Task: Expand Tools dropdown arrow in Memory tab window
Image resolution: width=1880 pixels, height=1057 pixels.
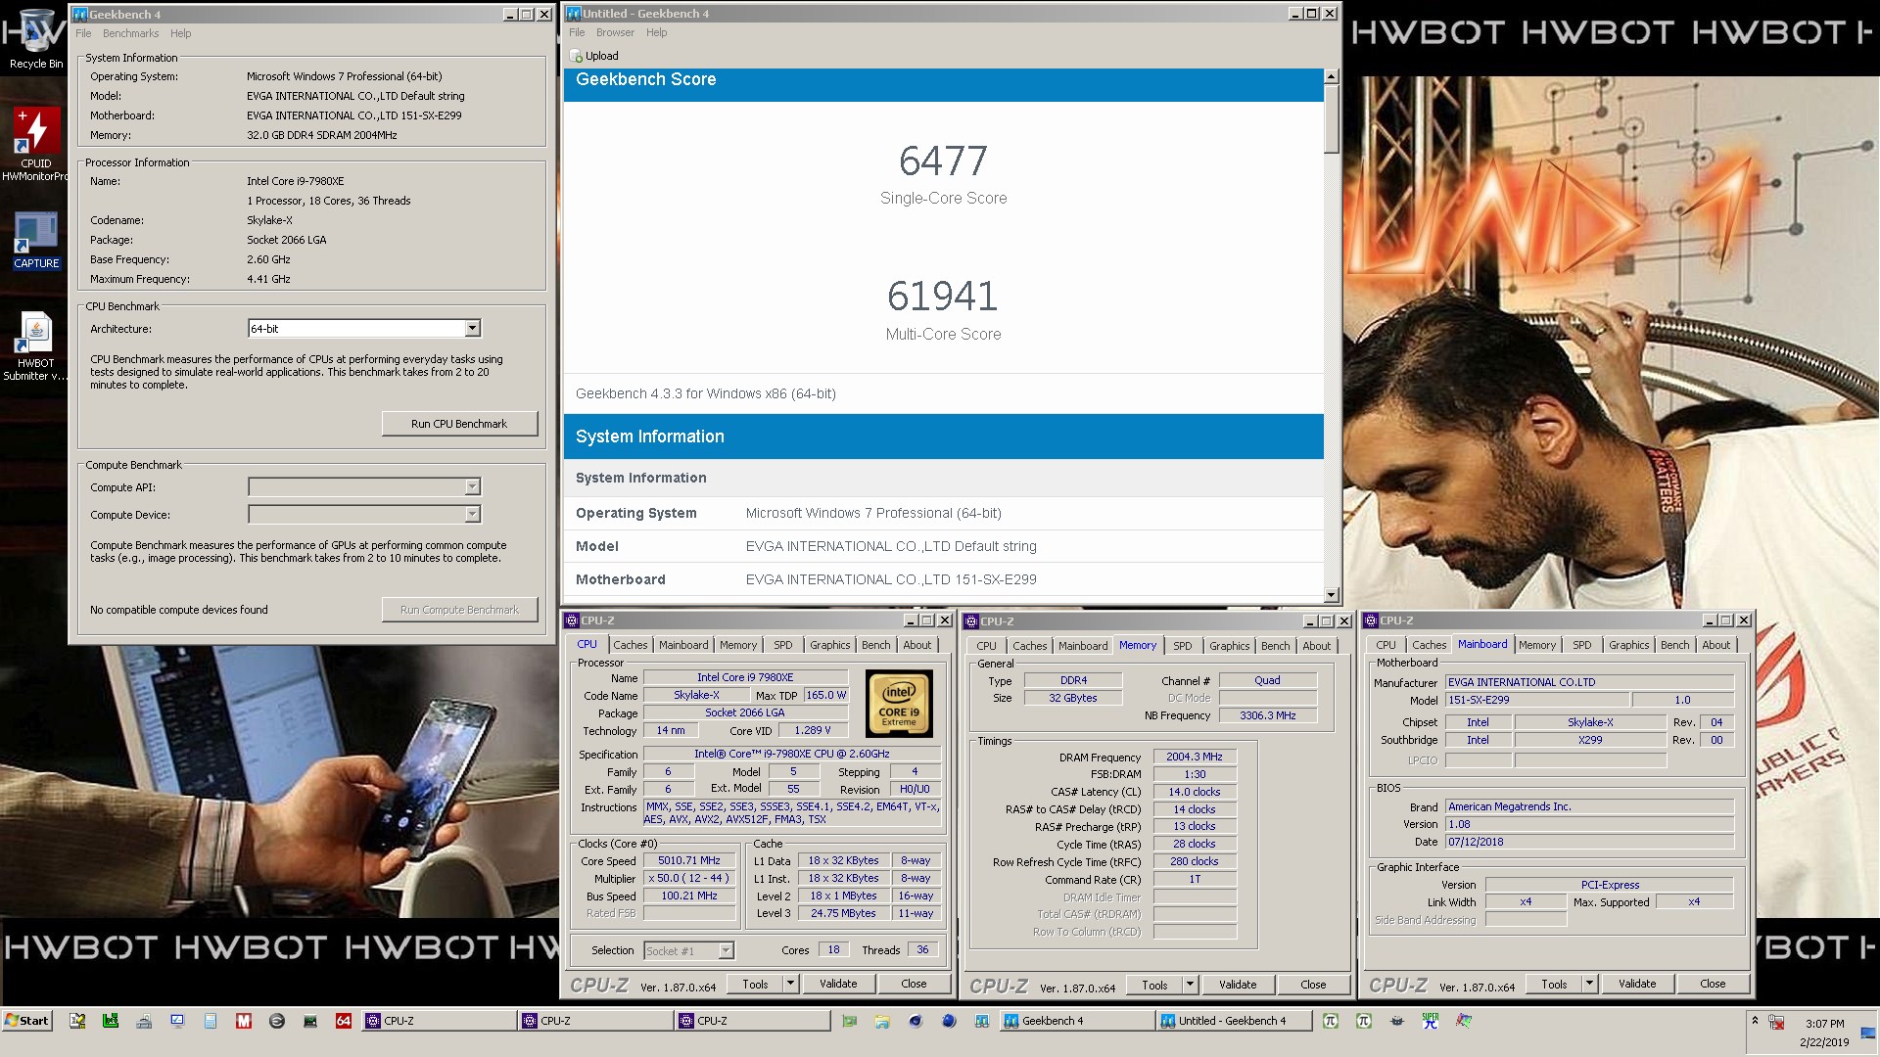Action: click(x=1190, y=985)
